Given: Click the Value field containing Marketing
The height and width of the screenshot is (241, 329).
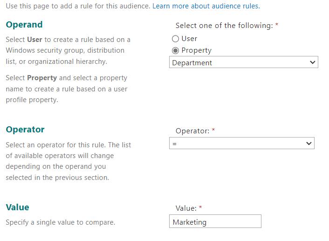Looking at the screenshot, I should (x=215, y=221).
